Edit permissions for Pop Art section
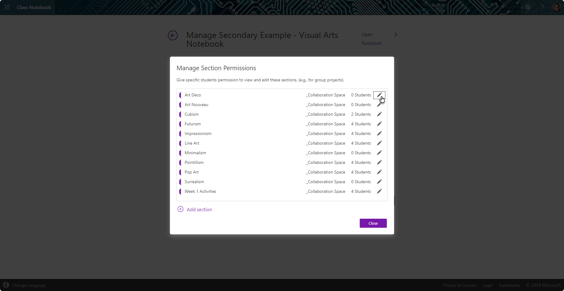The width and height of the screenshot is (564, 291). click(379, 172)
